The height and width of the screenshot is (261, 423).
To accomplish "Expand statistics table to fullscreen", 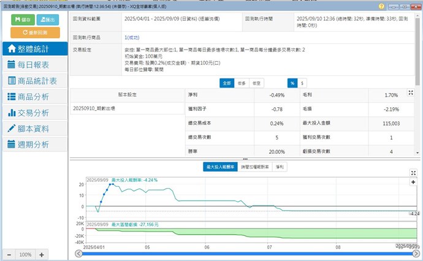I will point(411,93).
